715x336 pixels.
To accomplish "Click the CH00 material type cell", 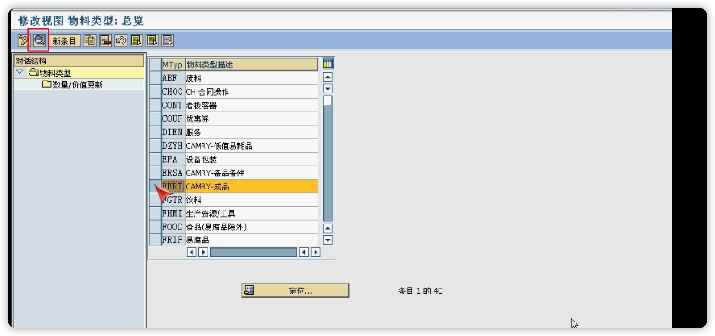I will pos(173,92).
